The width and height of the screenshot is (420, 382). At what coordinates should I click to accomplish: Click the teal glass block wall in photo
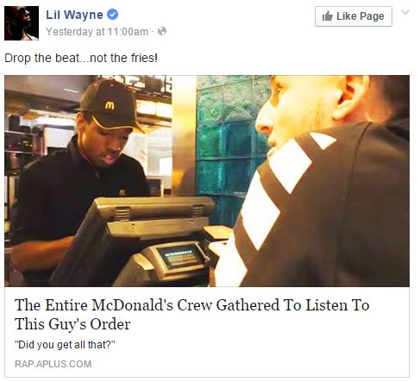227,144
